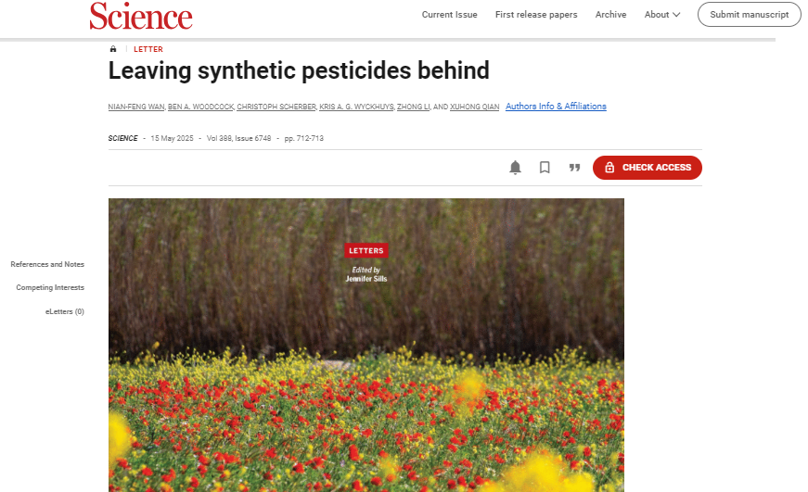808x492 pixels.
Task: Click author name Nian-Feng Wan
Action: click(136, 107)
